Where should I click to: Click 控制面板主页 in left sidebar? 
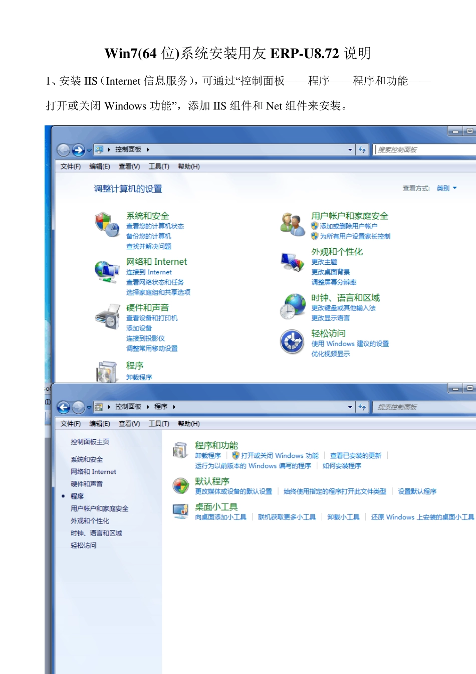[x=90, y=442]
